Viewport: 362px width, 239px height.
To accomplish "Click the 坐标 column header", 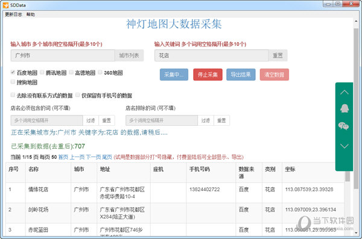I will click(290, 169).
